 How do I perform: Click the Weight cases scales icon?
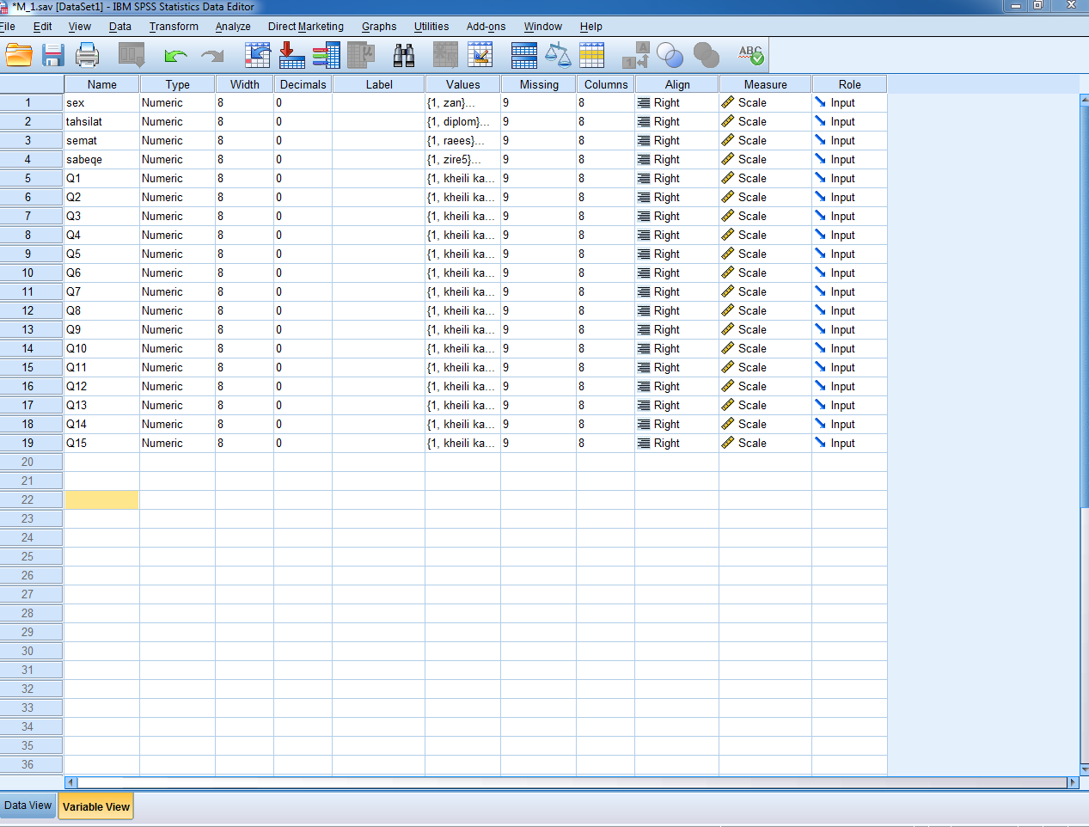(558, 56)
